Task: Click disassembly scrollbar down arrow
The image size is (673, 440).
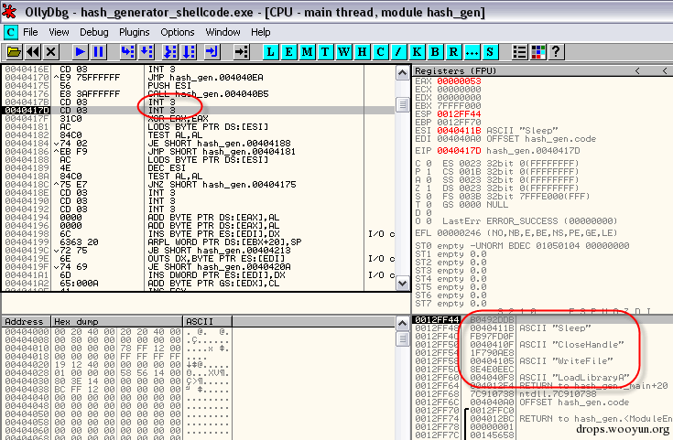Action: pos(402,283)
